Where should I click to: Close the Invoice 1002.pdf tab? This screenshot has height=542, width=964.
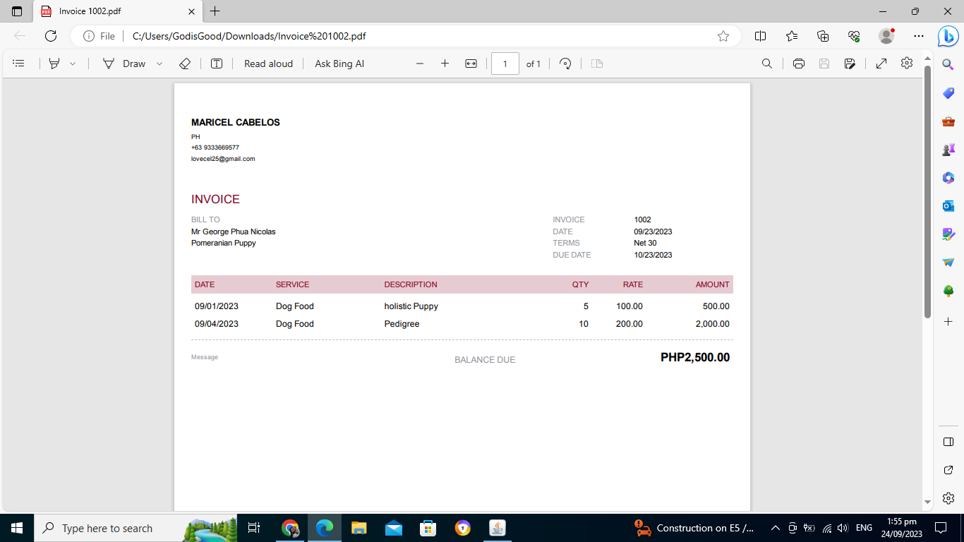tap(191, 11)
